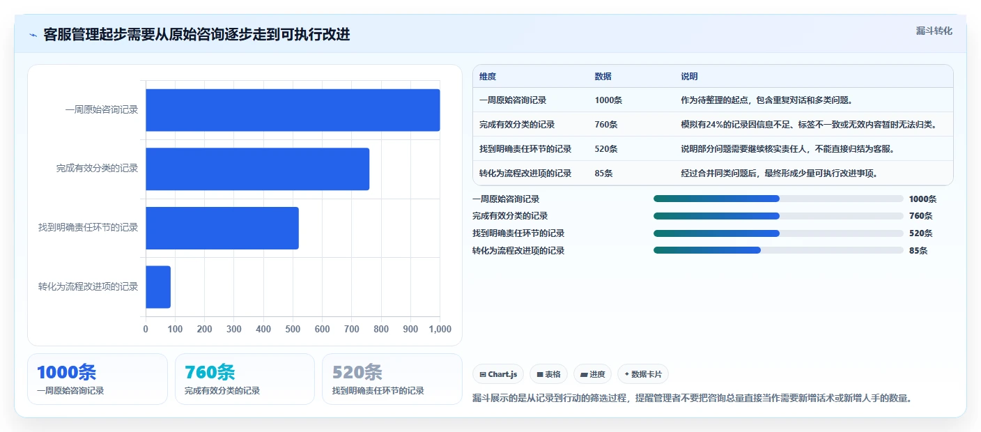Click the Chart.js chip
Screen dimensions: 981x432
(498, 374)
